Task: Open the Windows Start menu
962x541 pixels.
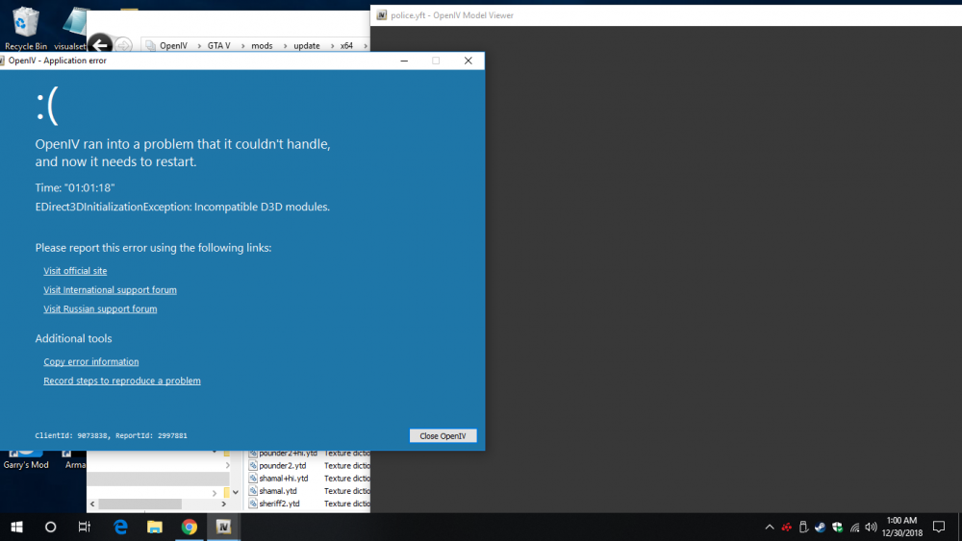Action: pyautogui.click(x=16, y=527)
